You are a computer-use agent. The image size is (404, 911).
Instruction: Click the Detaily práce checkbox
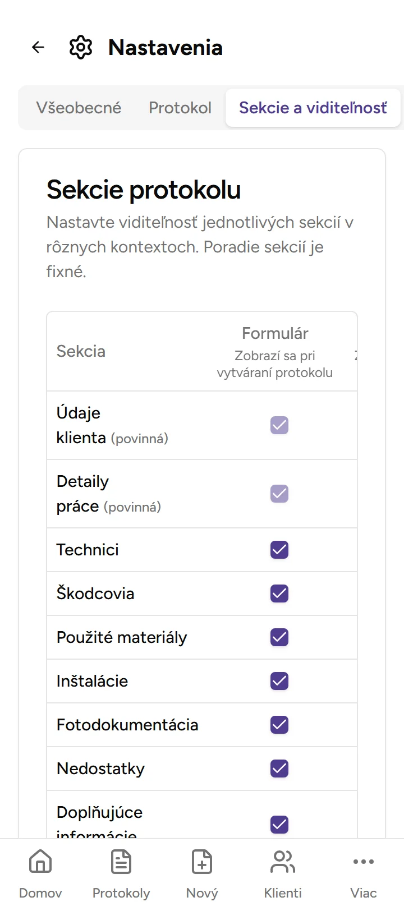coord(279,494)
